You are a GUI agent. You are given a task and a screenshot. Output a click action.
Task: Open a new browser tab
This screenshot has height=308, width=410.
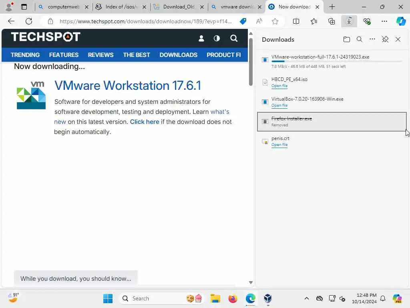332,7
